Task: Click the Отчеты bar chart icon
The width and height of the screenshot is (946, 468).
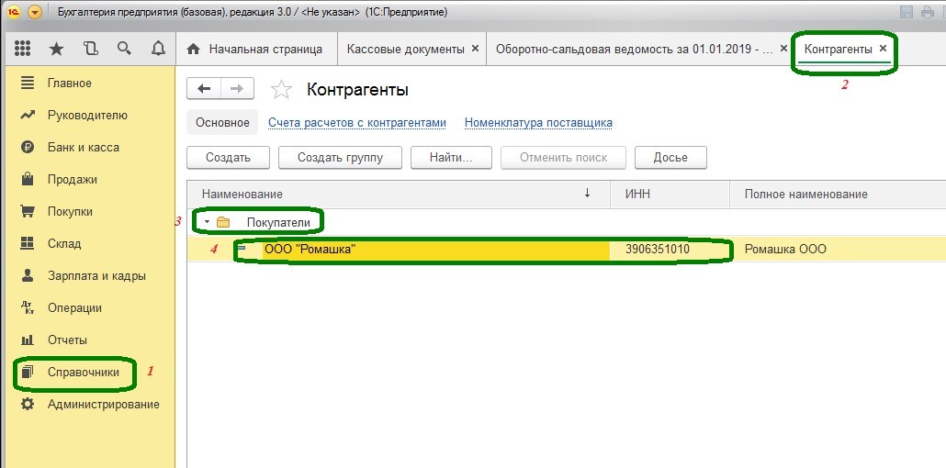Action: tap(28, 340)
